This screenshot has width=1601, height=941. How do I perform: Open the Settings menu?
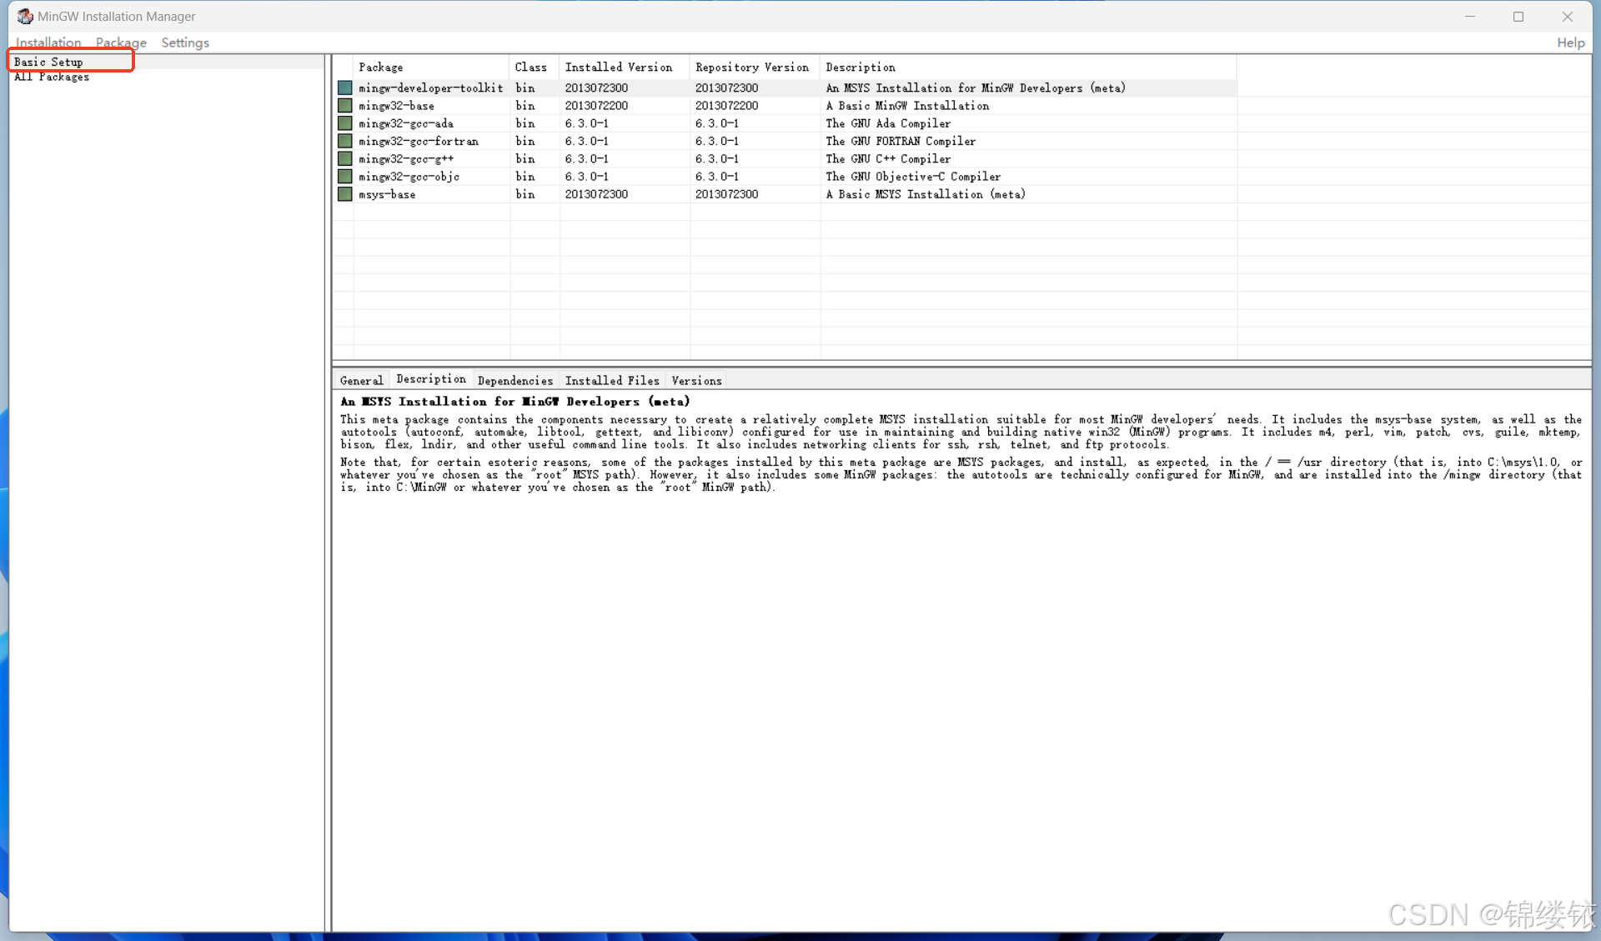point(185,43)
